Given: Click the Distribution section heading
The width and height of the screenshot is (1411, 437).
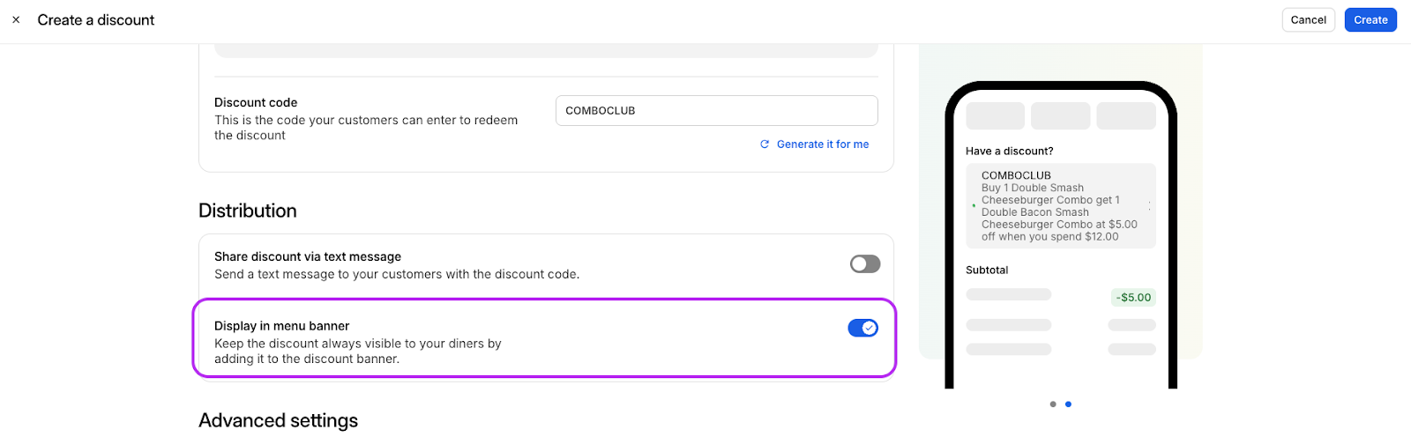Looking at the screenshot, I should click(248, 211).
